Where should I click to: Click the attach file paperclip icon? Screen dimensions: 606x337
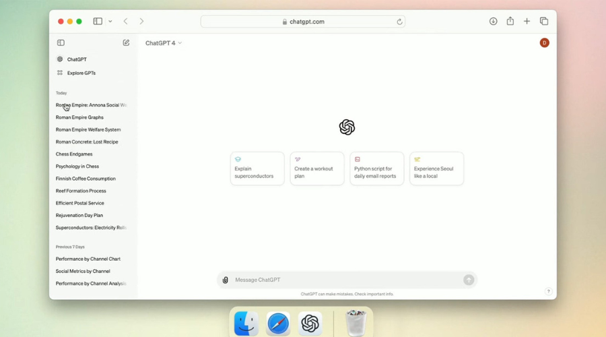click(226, 280)
